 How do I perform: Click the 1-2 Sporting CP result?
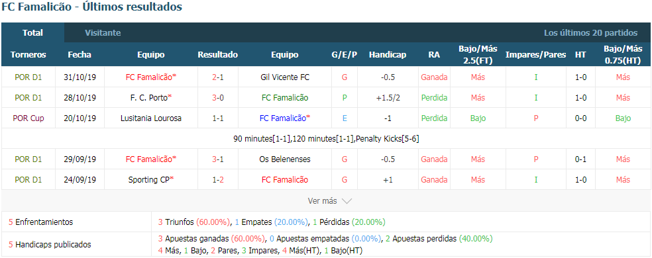click(x=218, y=180)
